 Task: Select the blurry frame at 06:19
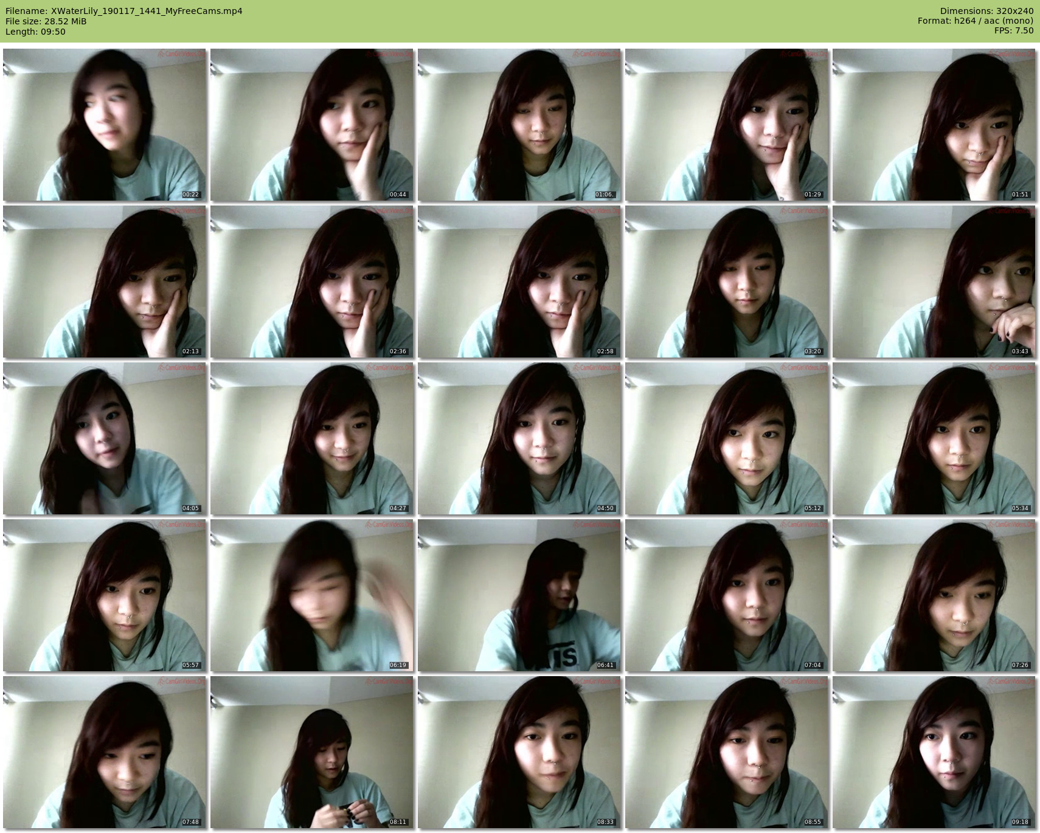coord(312,595)
